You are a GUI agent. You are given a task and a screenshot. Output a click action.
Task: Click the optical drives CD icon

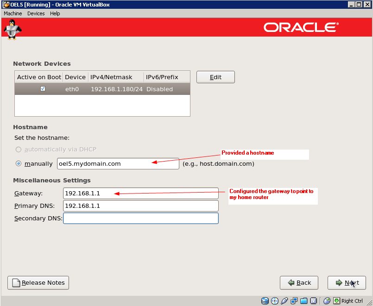click(x=273, y=301)
